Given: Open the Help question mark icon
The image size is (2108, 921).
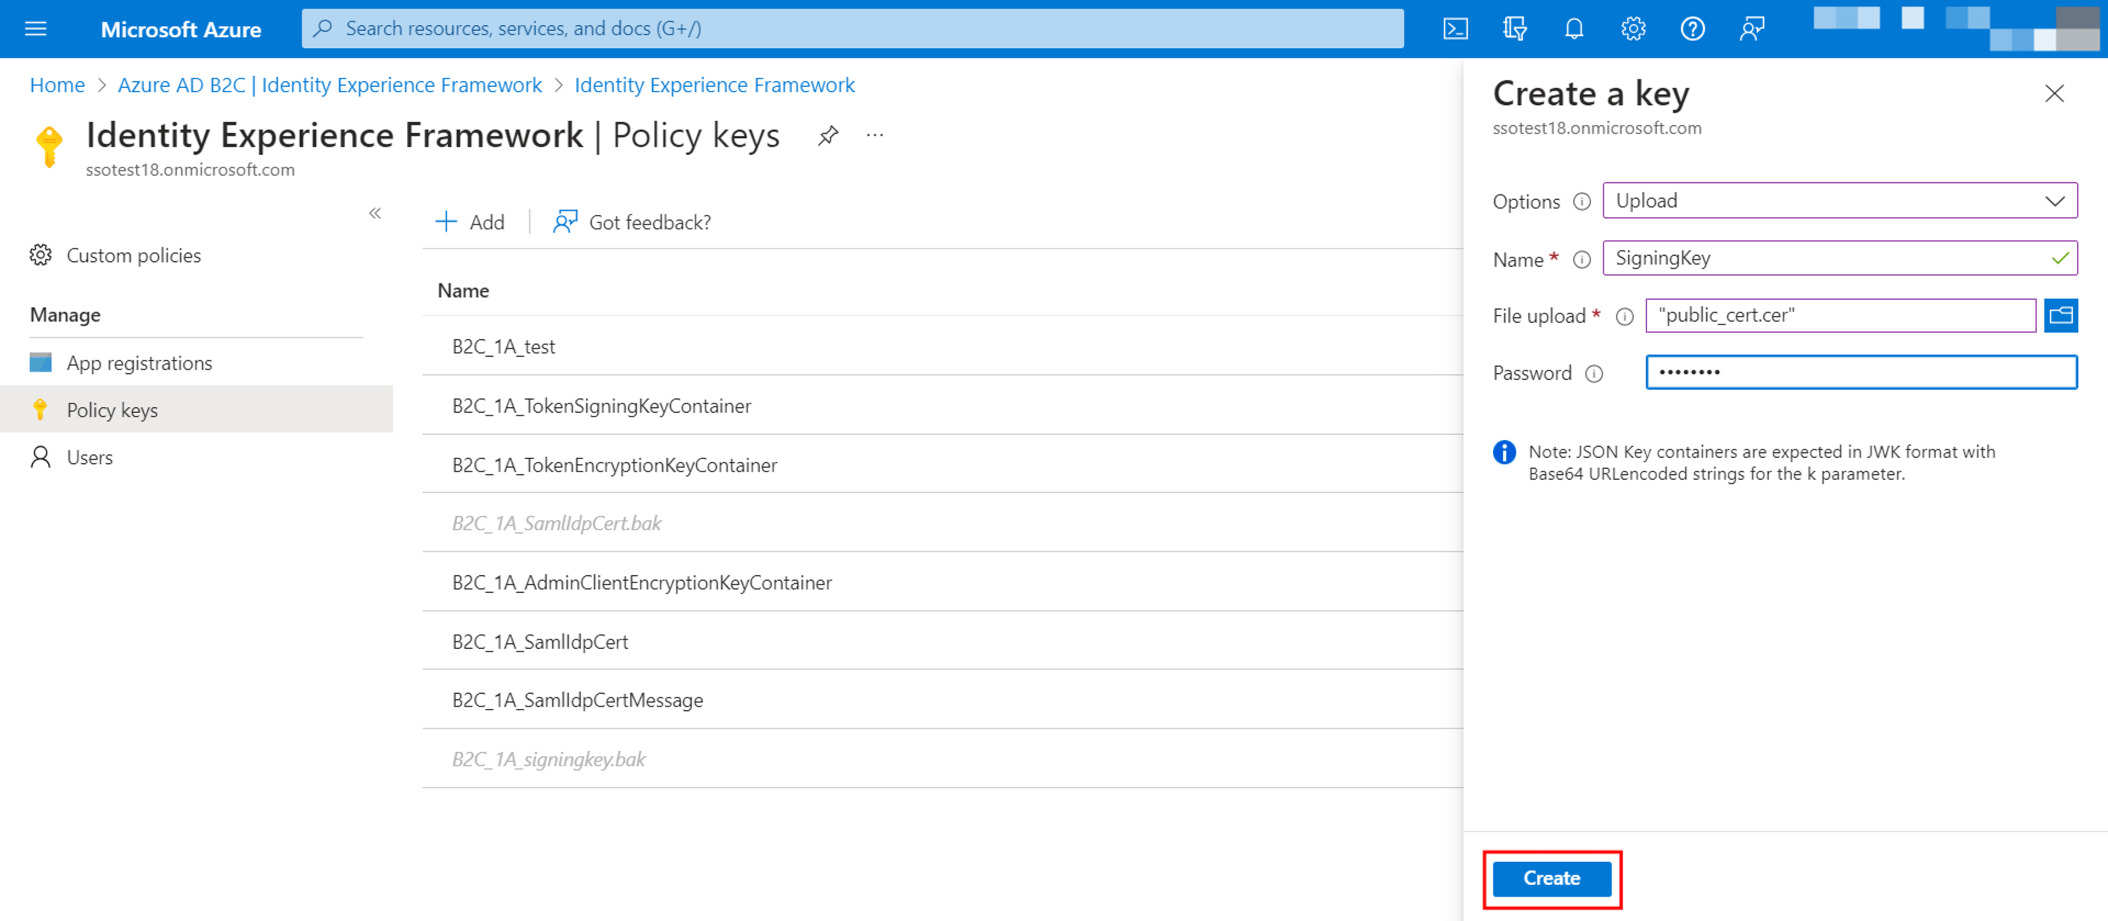Looking at the screenshot, I should [x=1692, y=29].
